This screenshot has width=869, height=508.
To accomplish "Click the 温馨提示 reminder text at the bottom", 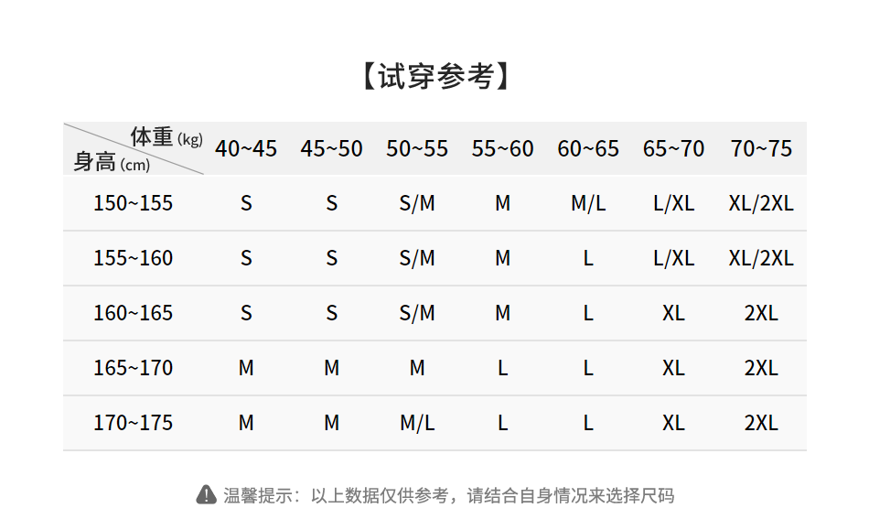I will tap(448, 495).
